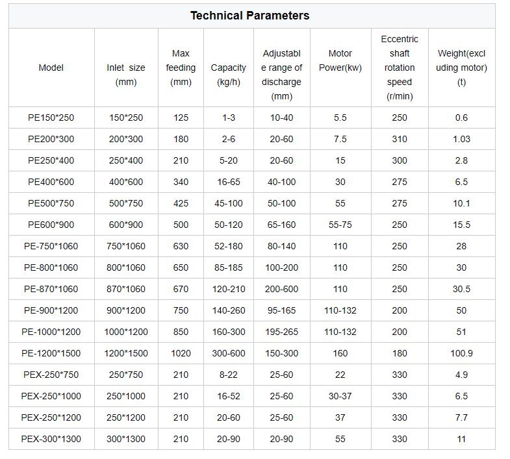This screenshot has width=510, height=459.
Task: Select the PE600*900 model cell
Action: [51, 225]
